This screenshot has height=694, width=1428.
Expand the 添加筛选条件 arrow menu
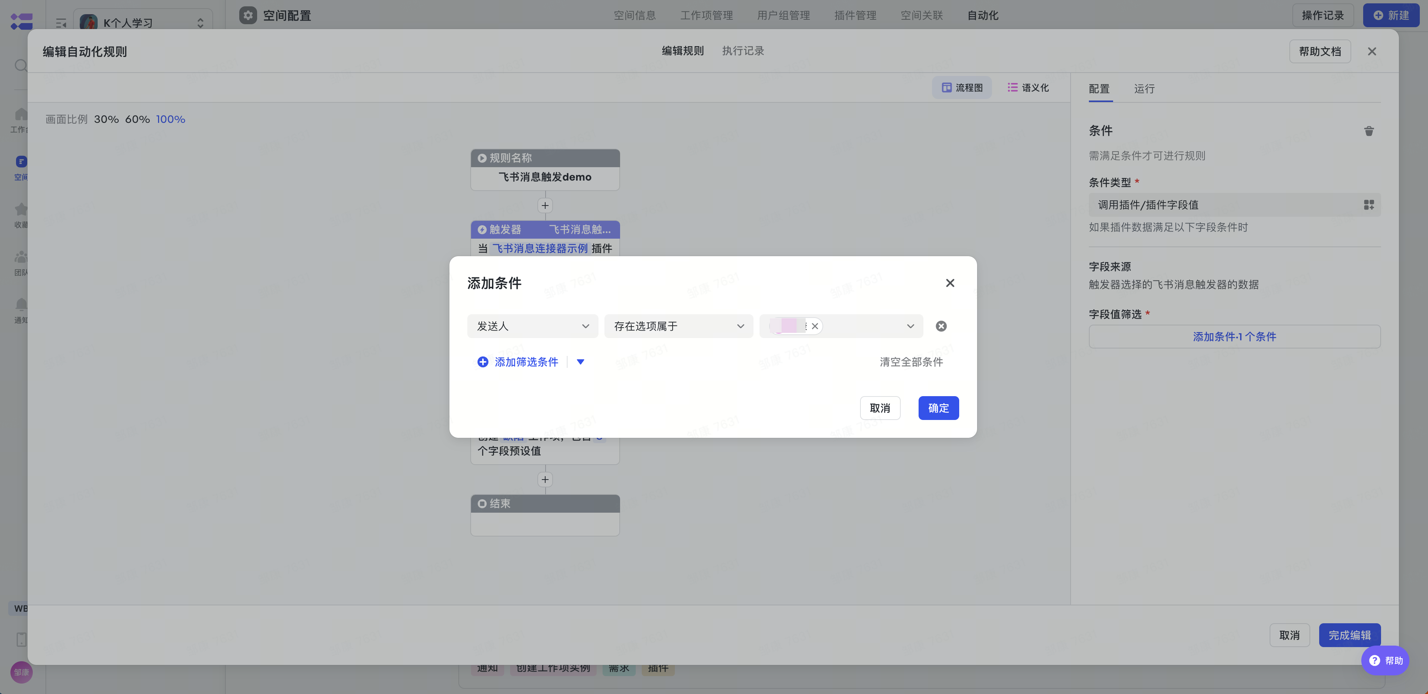point(580,362)
